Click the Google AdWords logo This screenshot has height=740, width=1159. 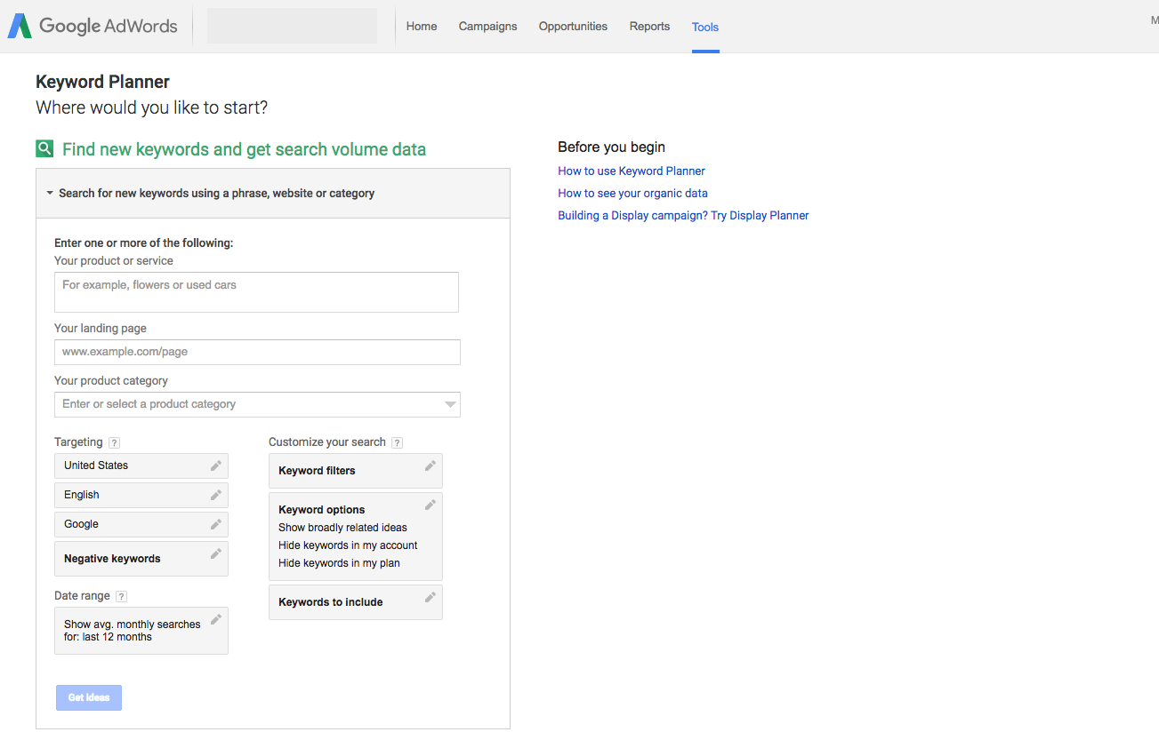(93, 27)
